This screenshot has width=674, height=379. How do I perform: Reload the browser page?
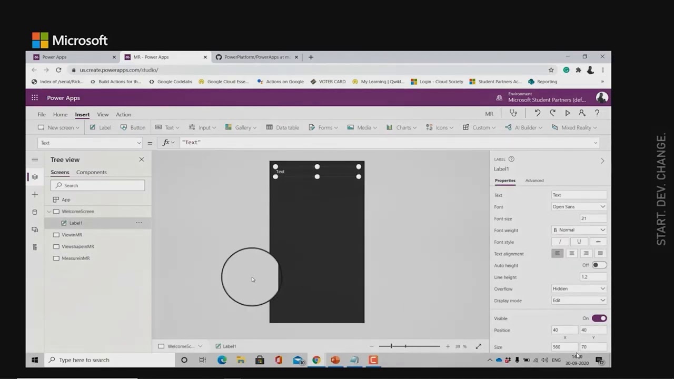(x=58, y=69)
